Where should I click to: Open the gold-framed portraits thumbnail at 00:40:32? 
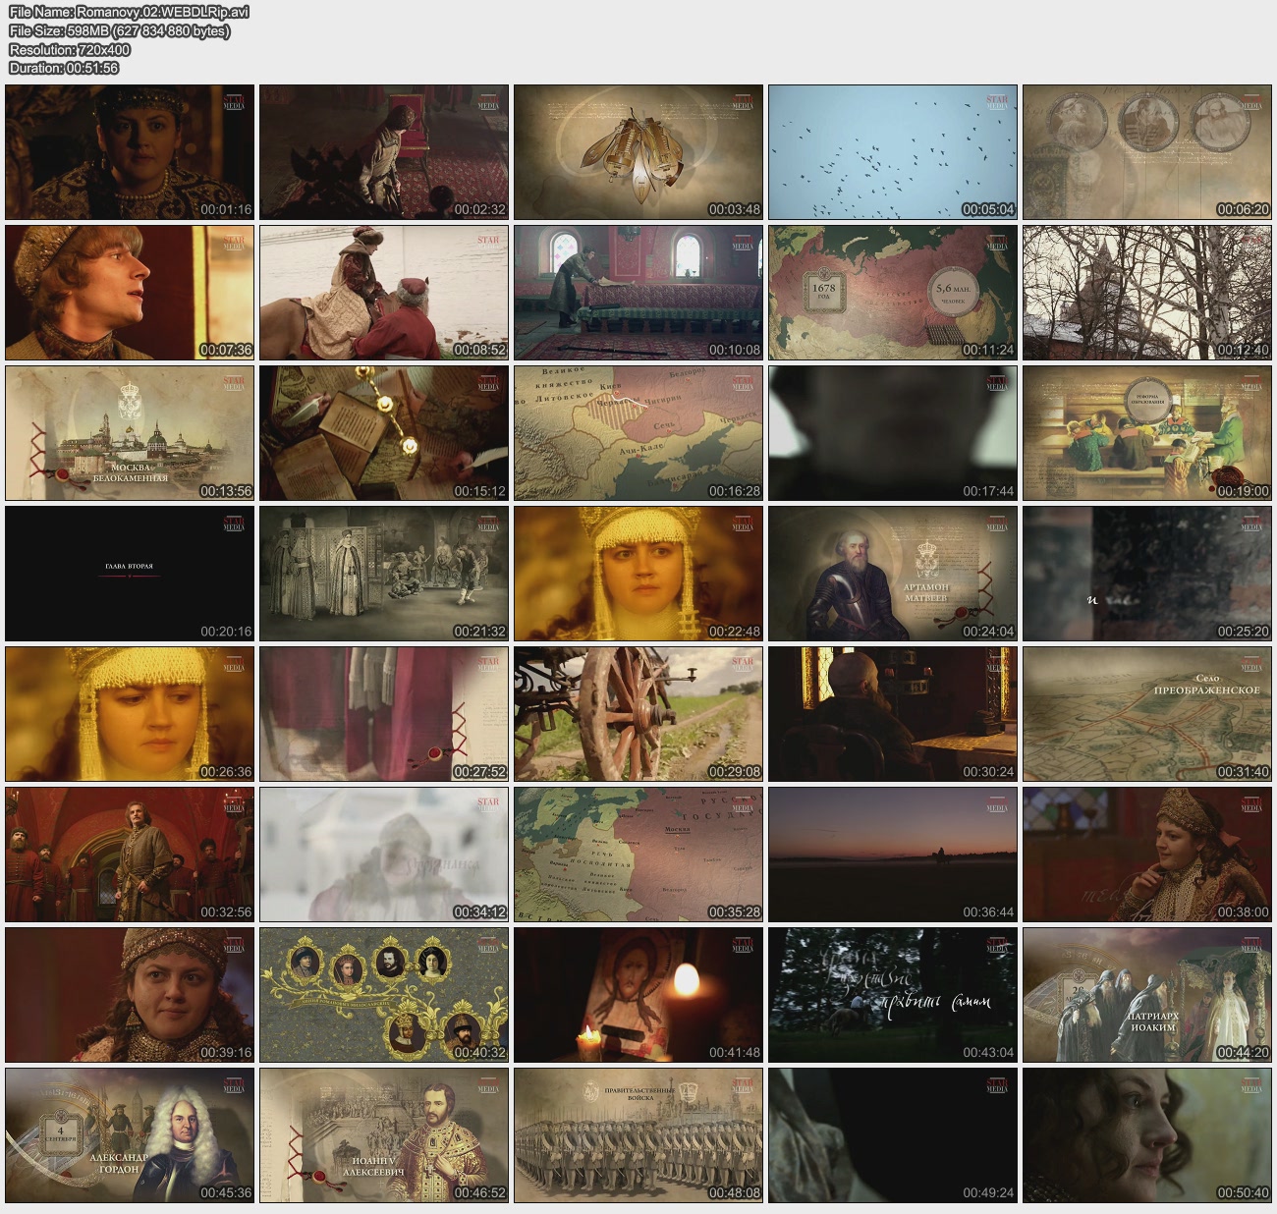click(384, 995)
